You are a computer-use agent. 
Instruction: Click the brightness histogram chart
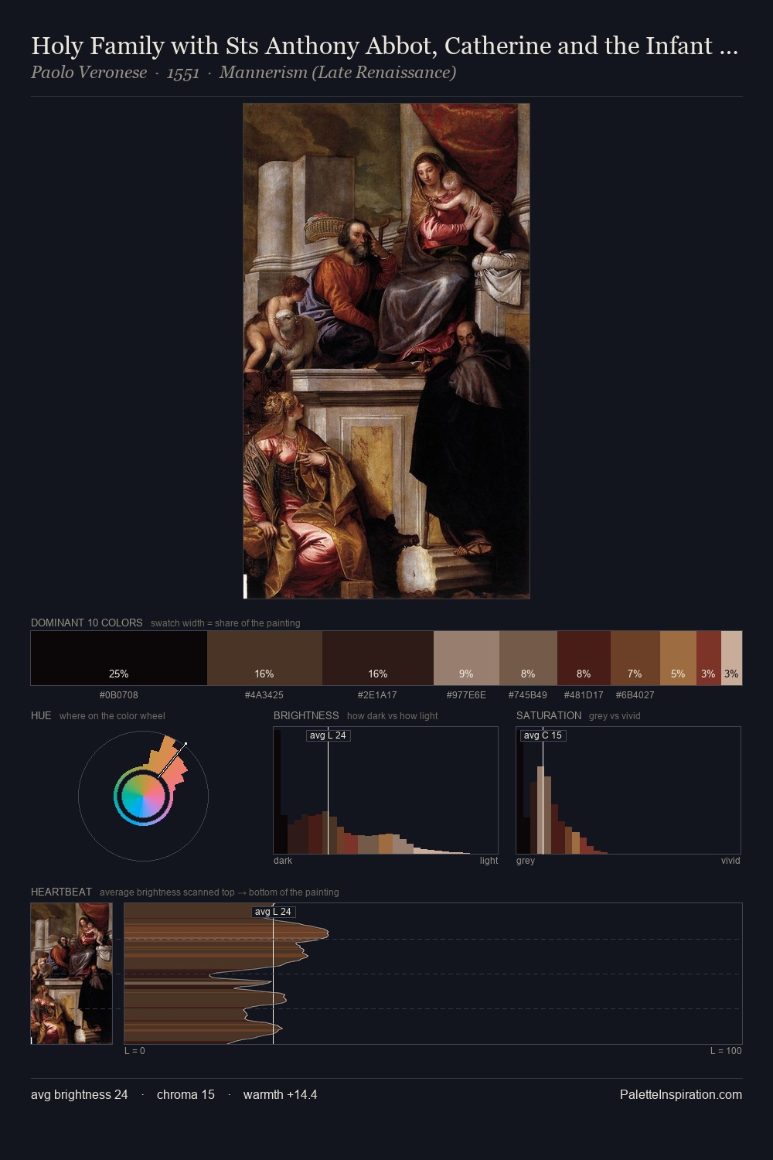386,790
